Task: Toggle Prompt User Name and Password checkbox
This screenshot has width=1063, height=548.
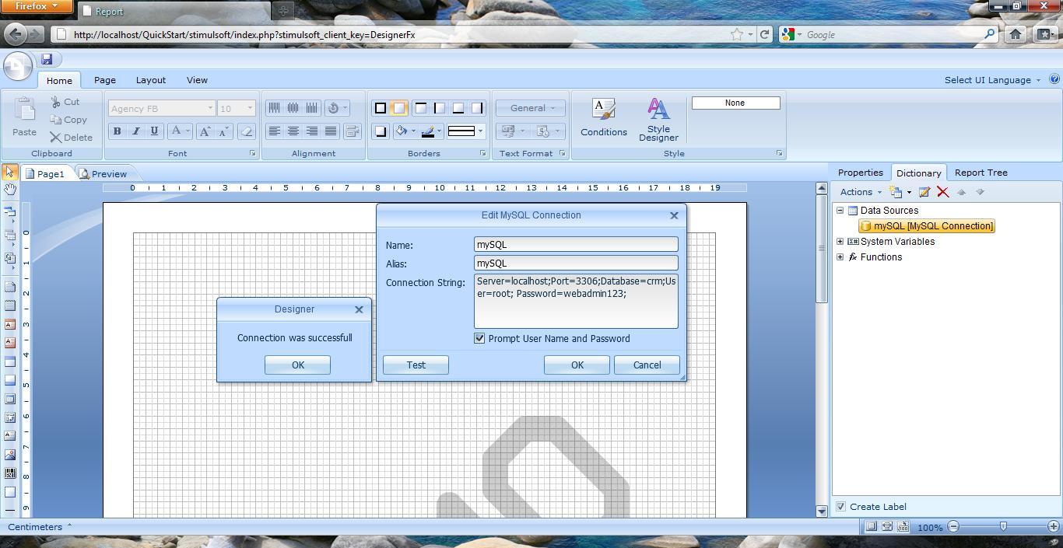Action: tap(479, 338)
